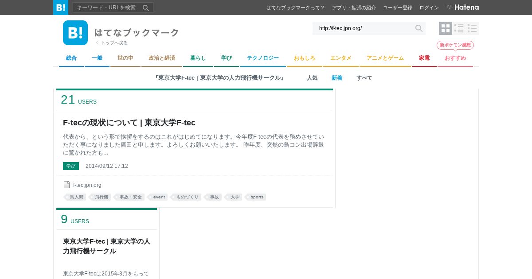
Task: Select the 世の中 category tab
Action: 125,58
